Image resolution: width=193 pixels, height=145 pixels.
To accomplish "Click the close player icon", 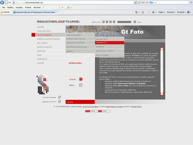I will pos(135,22).
